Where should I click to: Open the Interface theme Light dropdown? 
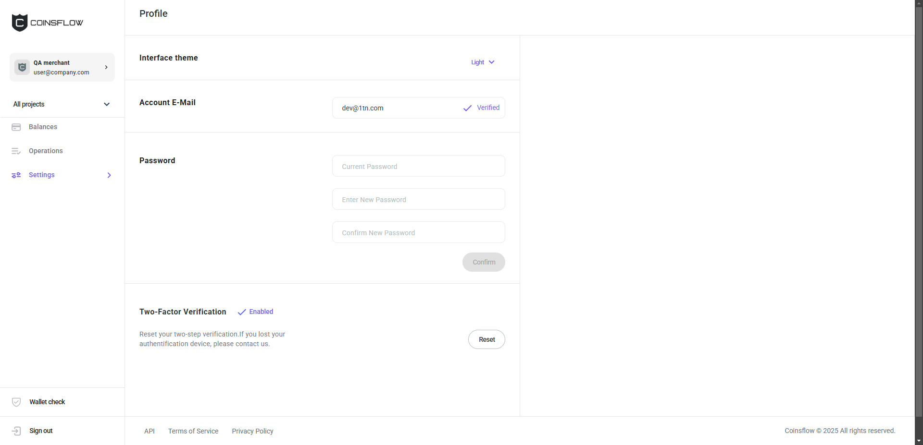[x=483, y=62]
